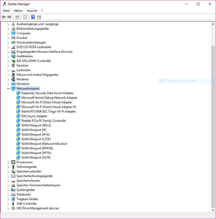Select WAN Miniport (IPv6)
The image size is (216, 219).
coord(36,135)
